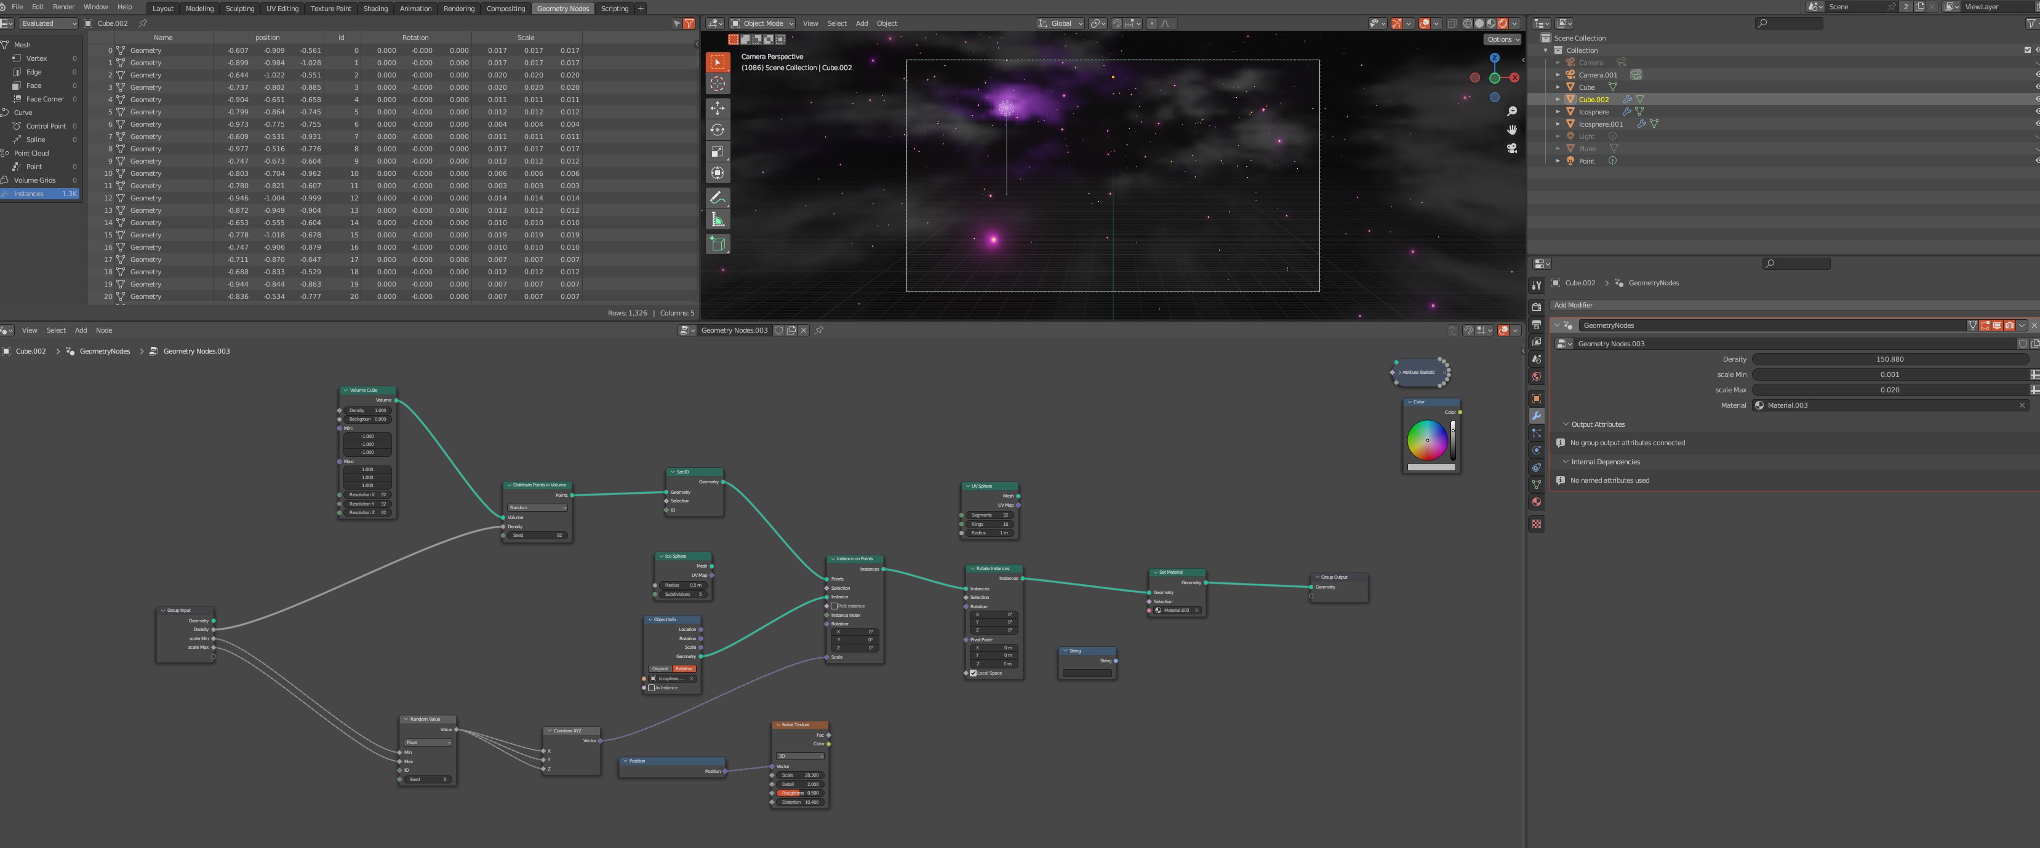Activate the Measure tool

718,219
